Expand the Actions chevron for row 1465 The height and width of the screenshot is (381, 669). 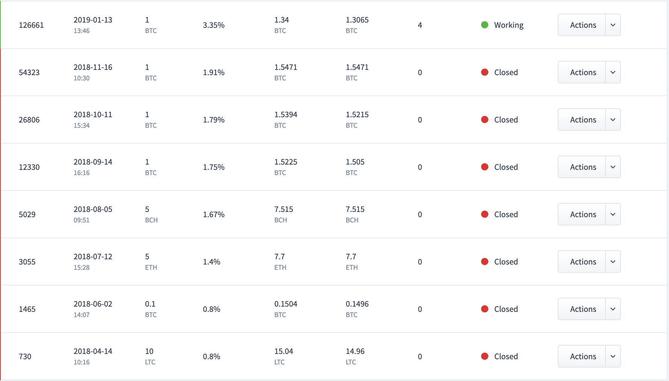click(x=613, y=309)
